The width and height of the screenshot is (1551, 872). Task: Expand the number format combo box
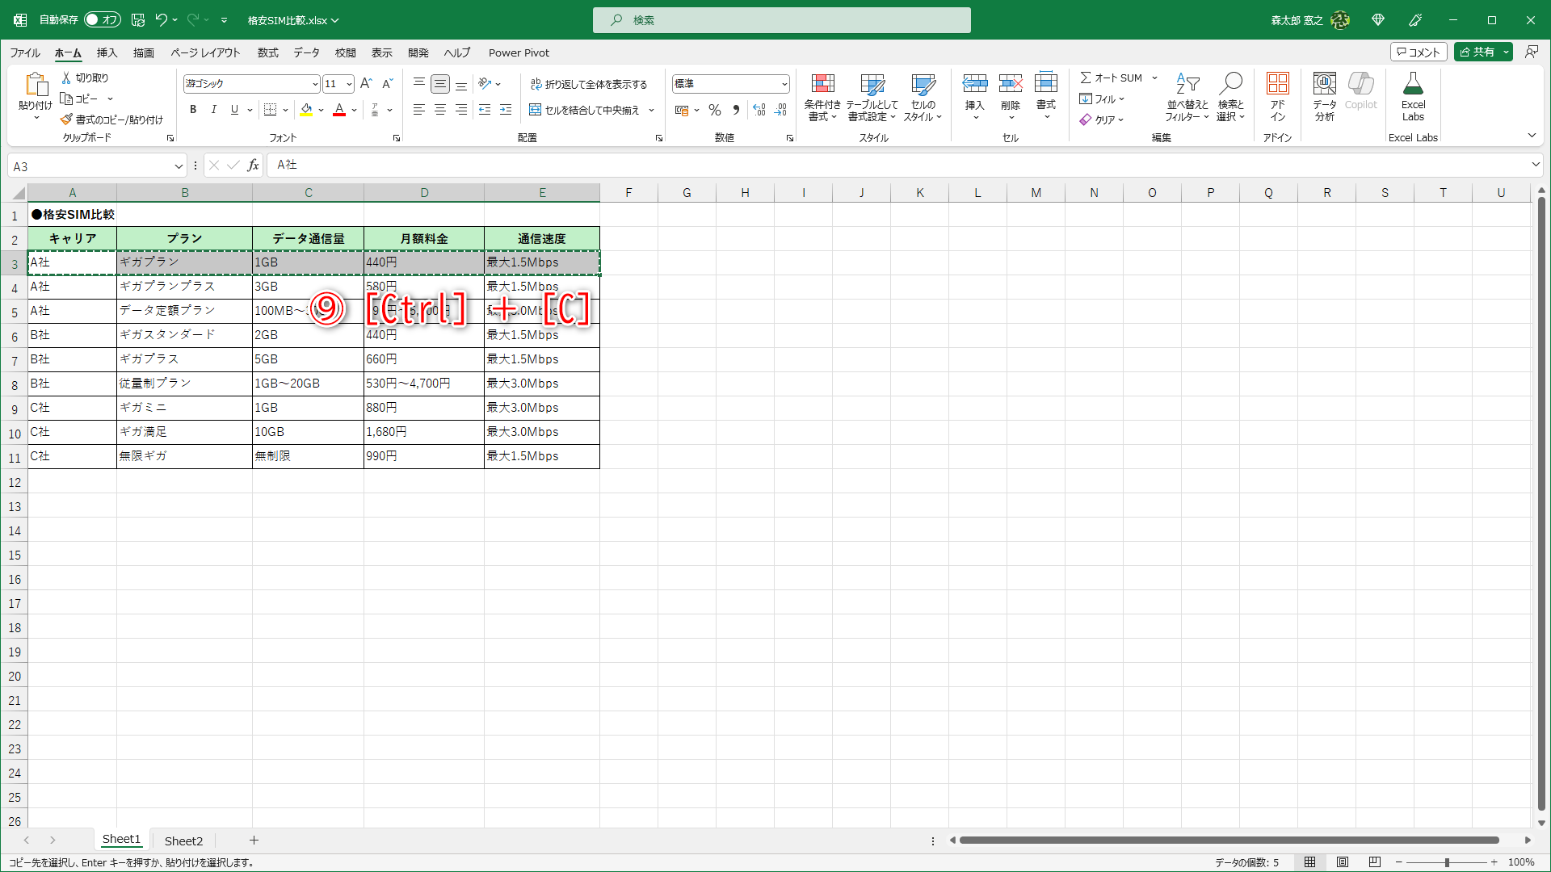(x=784, y=84)
